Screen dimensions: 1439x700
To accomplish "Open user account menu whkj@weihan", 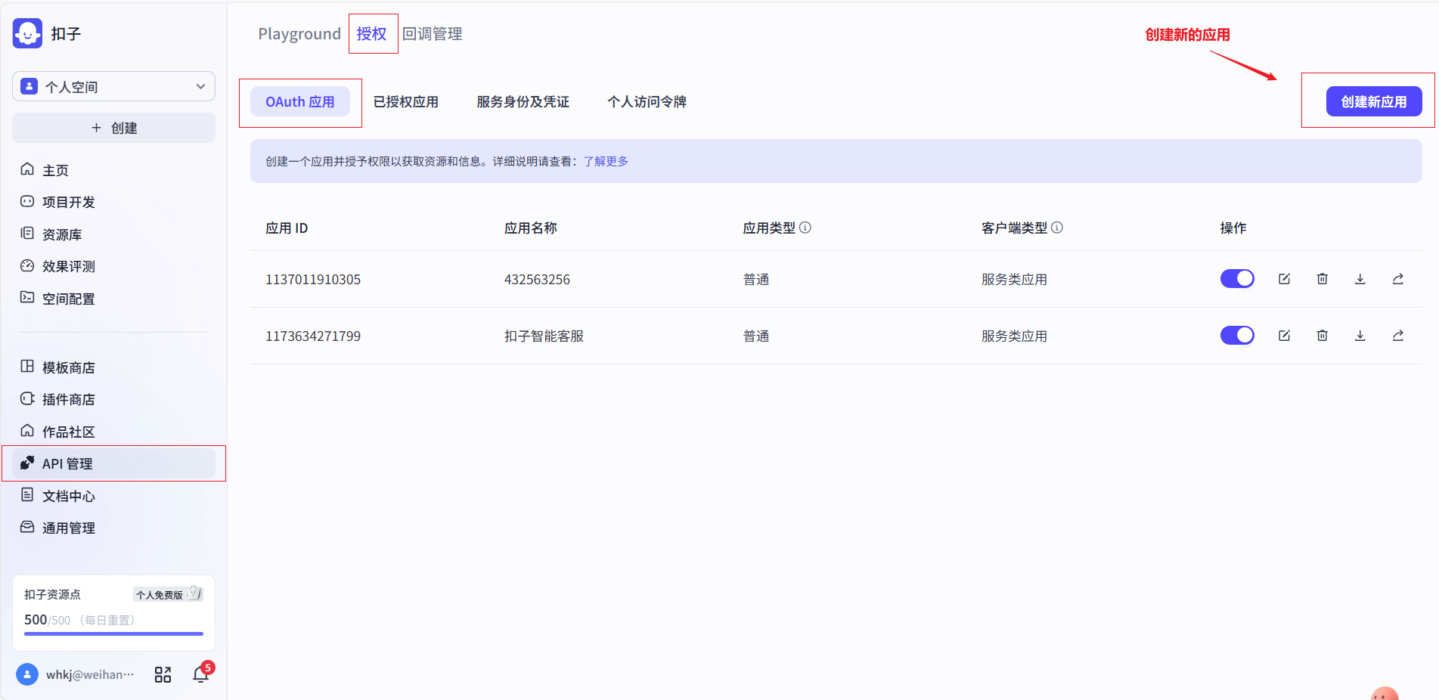I will click(76, 674).
